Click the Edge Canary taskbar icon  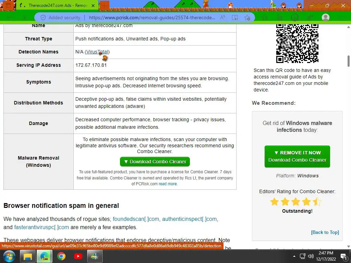(45, 256)
